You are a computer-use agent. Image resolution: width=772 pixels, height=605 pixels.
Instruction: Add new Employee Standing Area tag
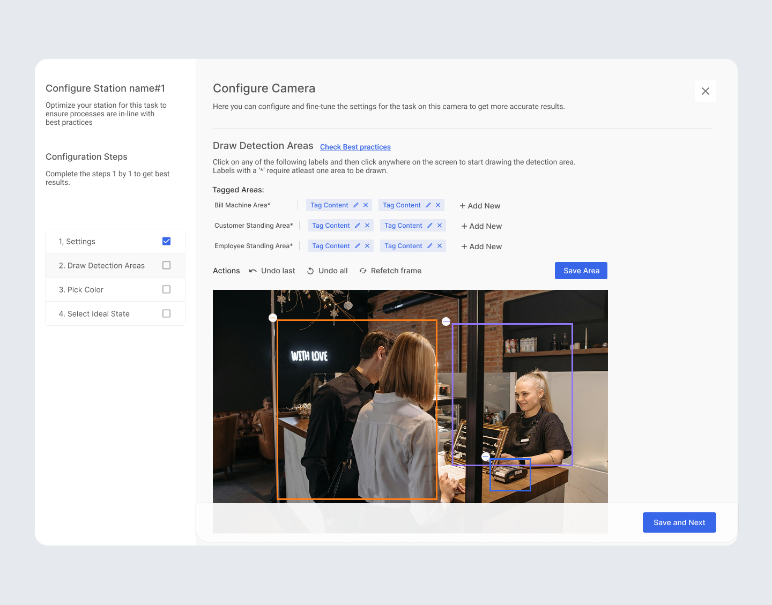481,247
